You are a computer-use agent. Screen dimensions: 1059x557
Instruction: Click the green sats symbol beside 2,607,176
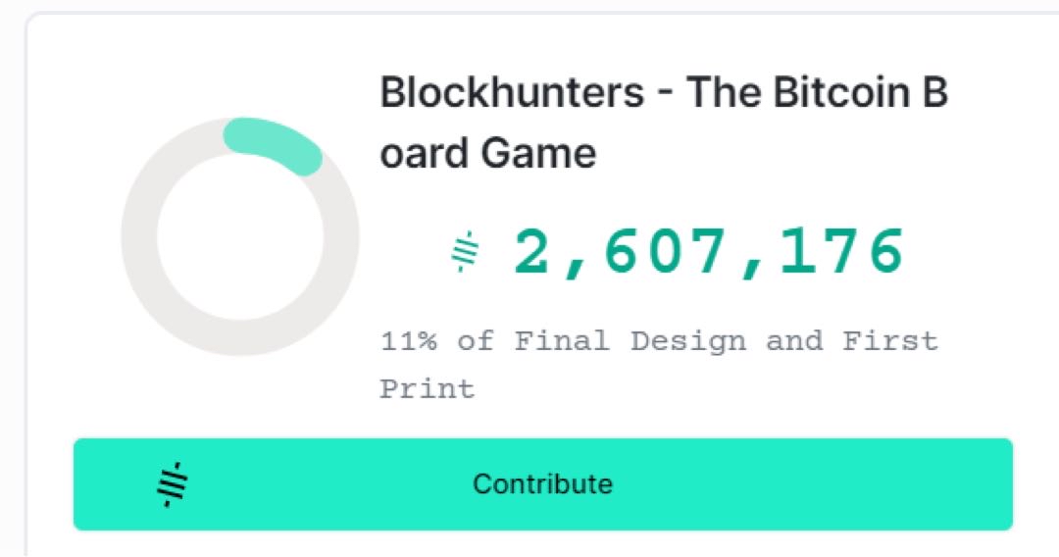point(465,252)
